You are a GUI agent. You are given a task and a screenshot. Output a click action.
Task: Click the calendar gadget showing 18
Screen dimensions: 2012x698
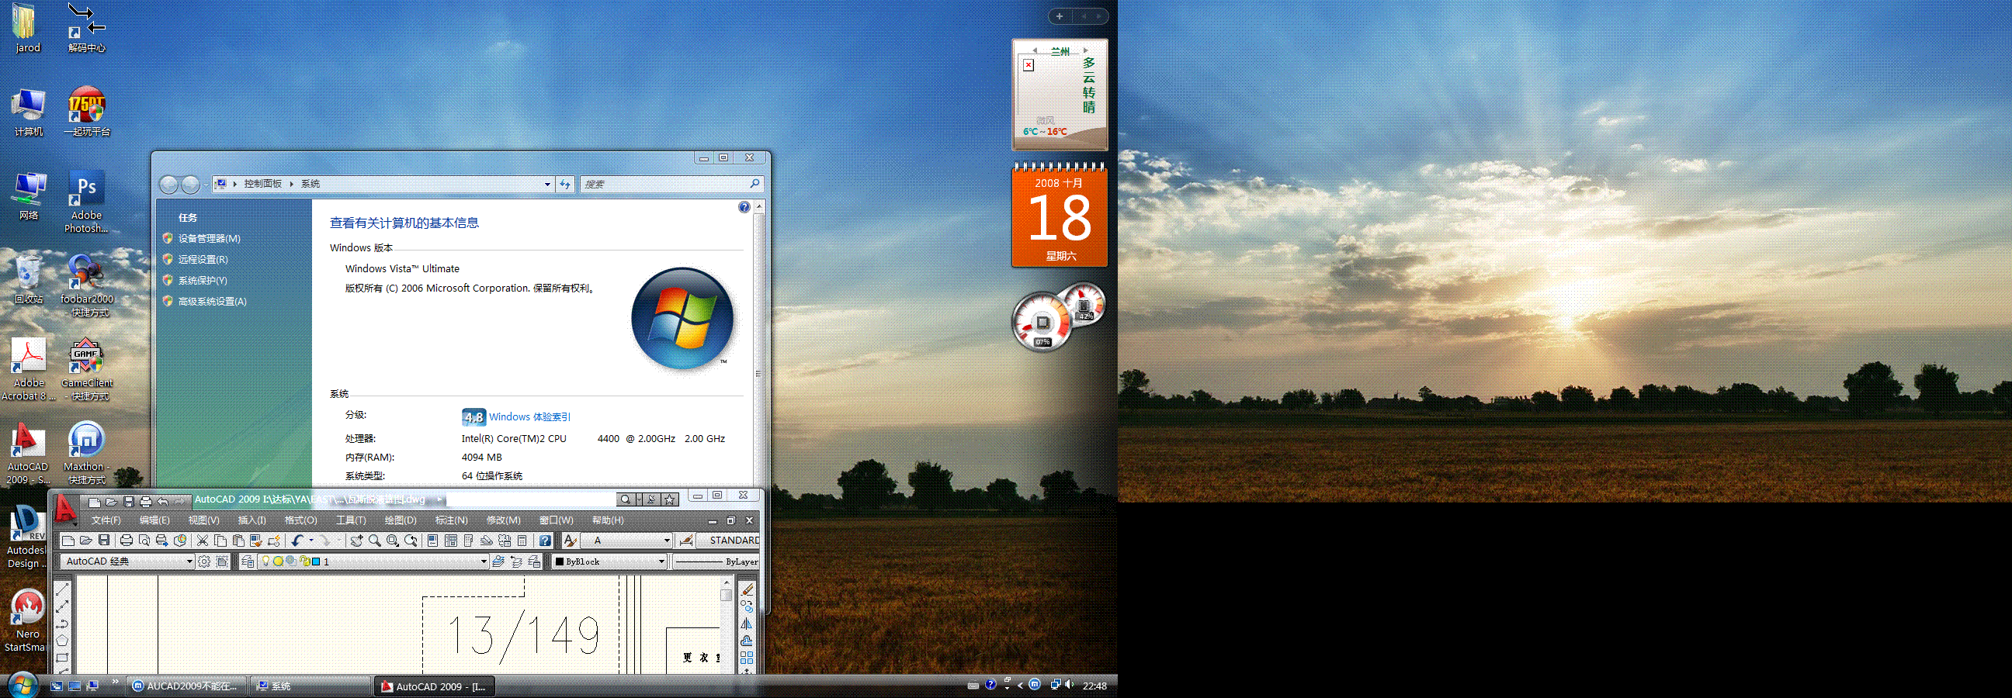pos(1060,214)
